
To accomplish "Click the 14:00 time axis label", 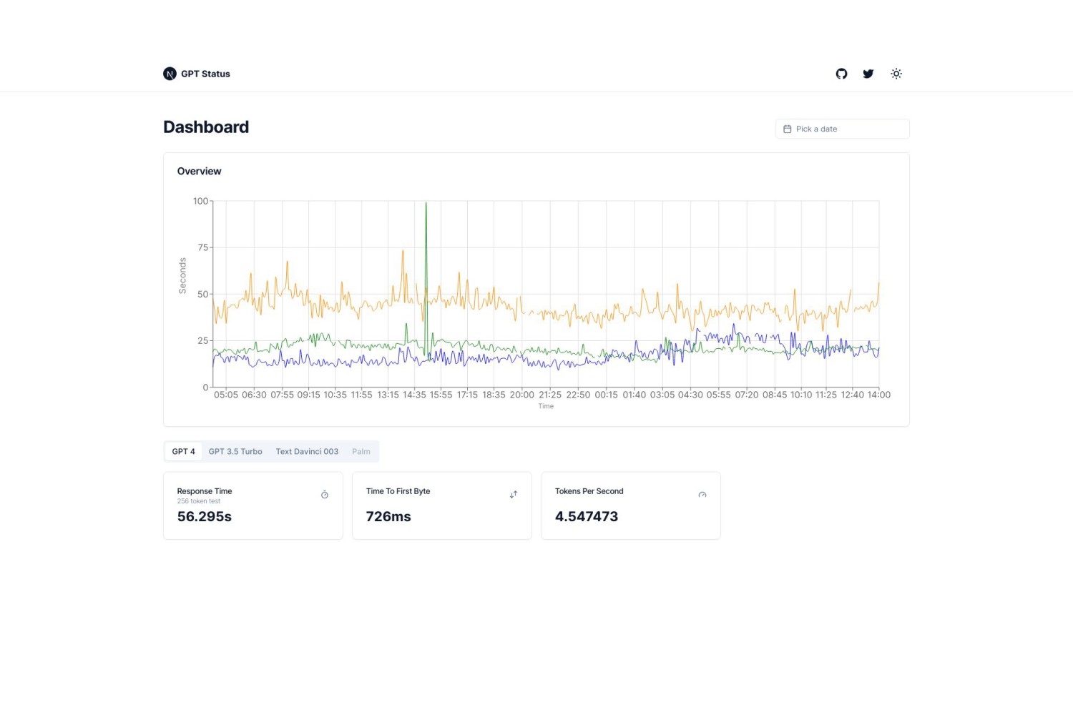I will point(879,395).
